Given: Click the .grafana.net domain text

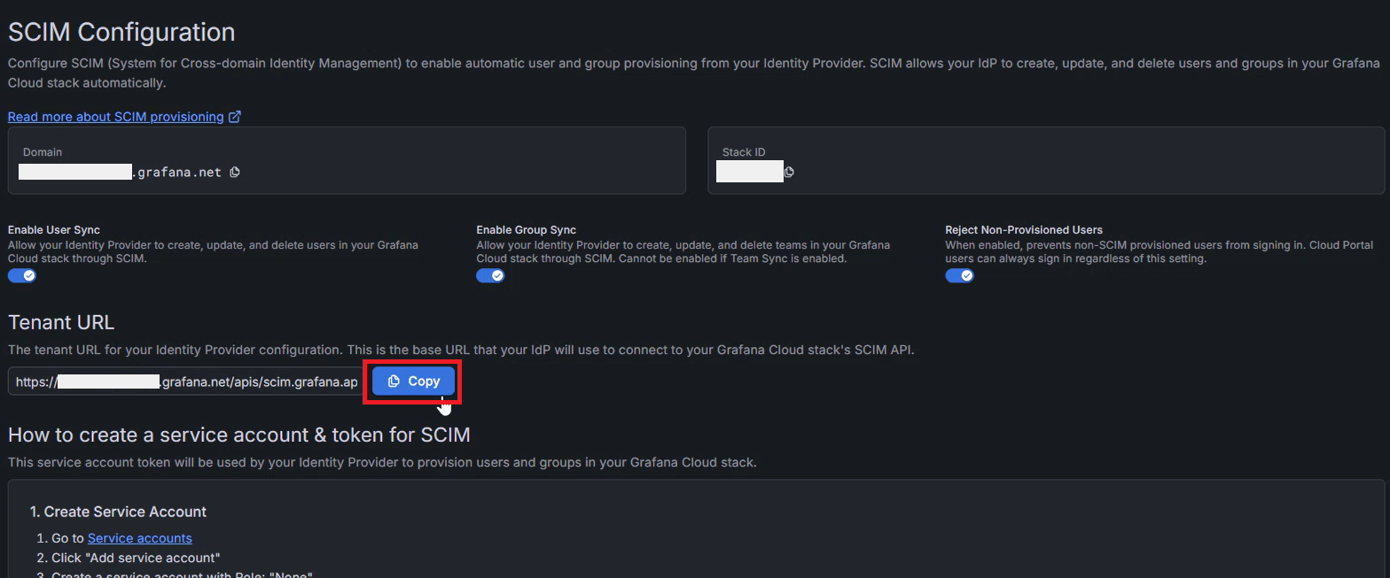Looking at the screenshot, I should point(177,173).
